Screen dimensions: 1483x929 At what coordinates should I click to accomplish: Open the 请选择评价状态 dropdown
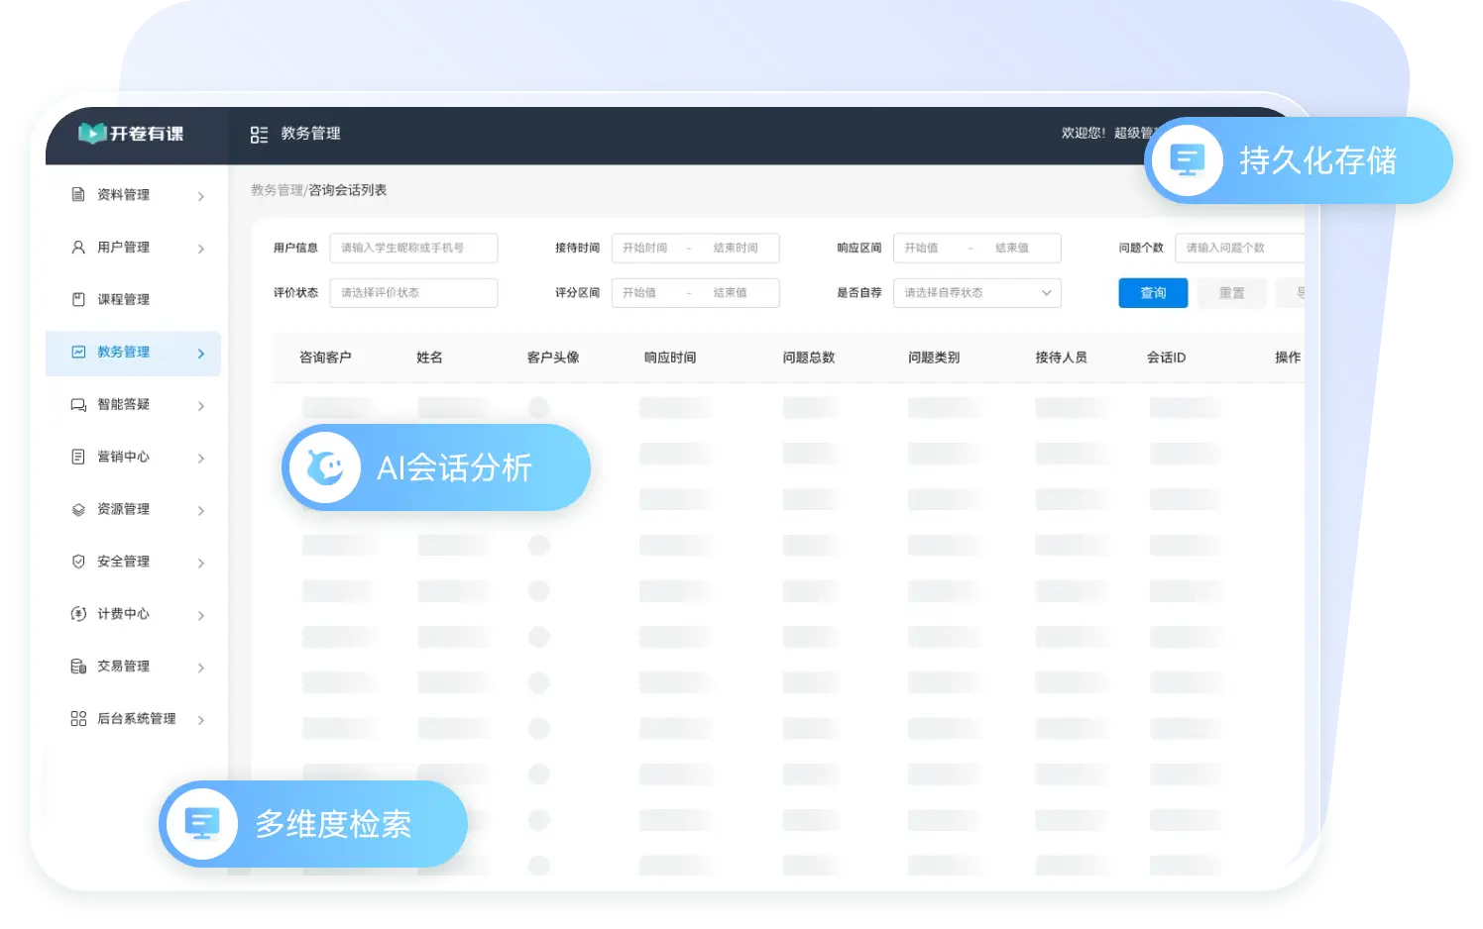[412, 293]
